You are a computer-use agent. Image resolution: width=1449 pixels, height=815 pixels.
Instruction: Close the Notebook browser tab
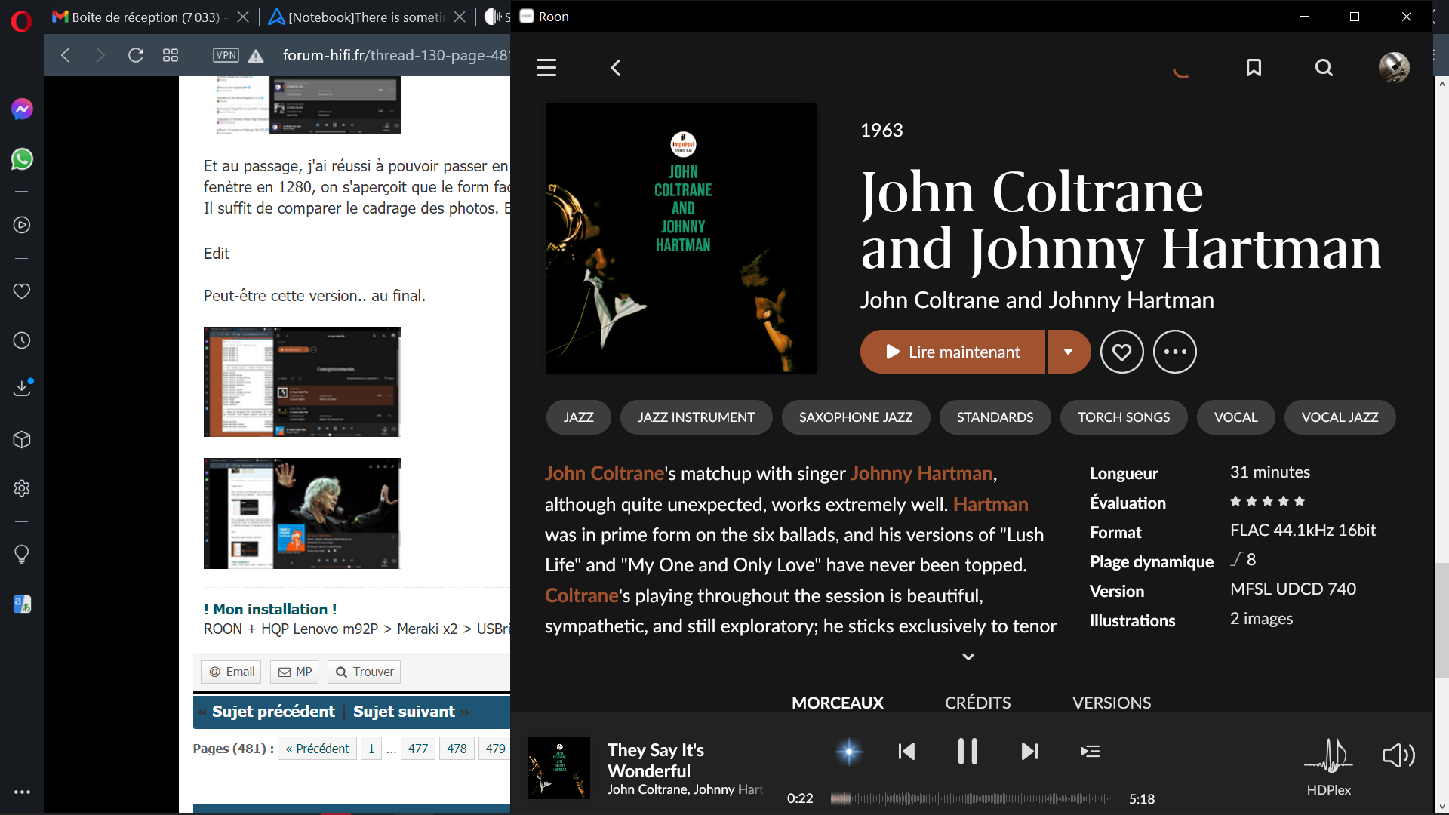coord(460,17)
